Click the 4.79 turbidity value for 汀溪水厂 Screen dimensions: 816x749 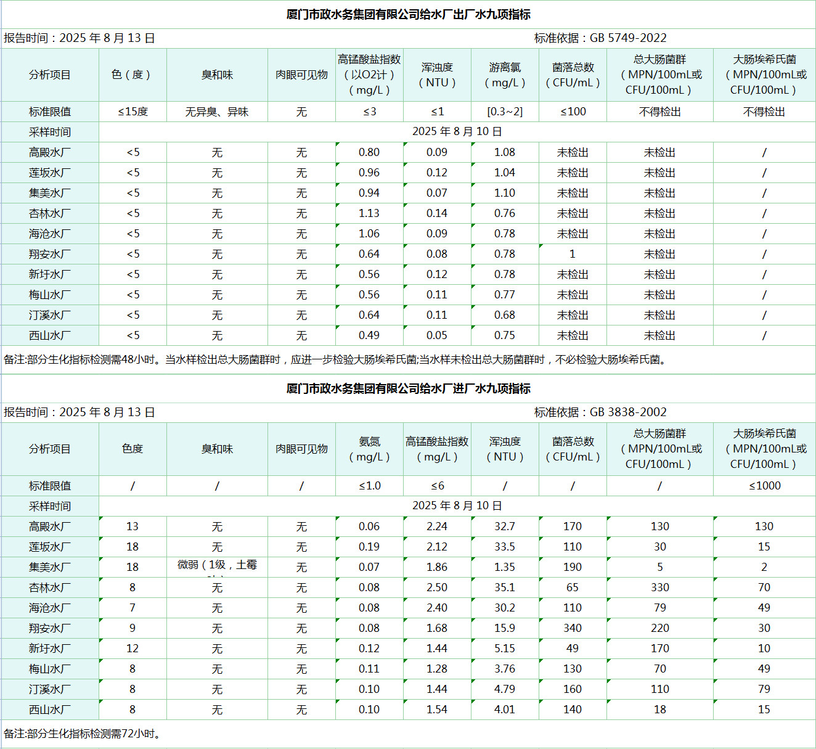(505, 689)
